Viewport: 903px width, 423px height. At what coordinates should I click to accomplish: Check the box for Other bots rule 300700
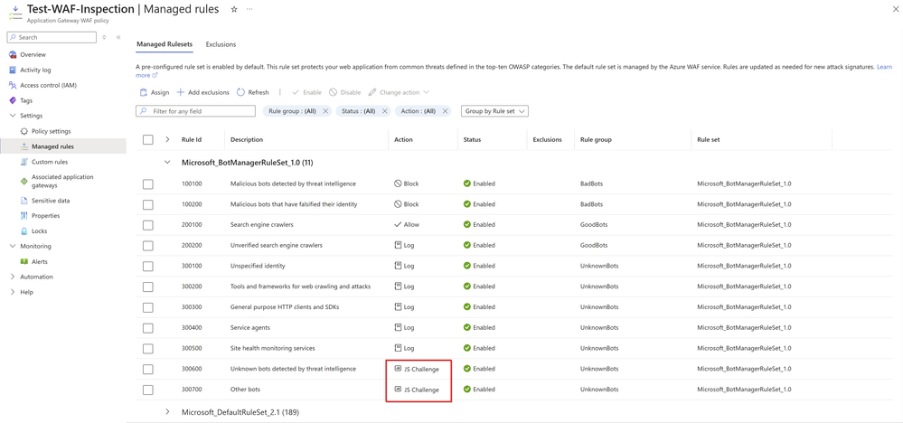[148, 390]
